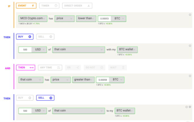Choose the DIRECT ORDER trigger option
This screenshot has width=194, height=122.
[x=77, y=5]
